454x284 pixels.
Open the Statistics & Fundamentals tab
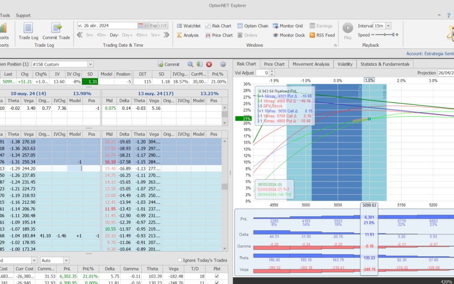coord(385,64)
